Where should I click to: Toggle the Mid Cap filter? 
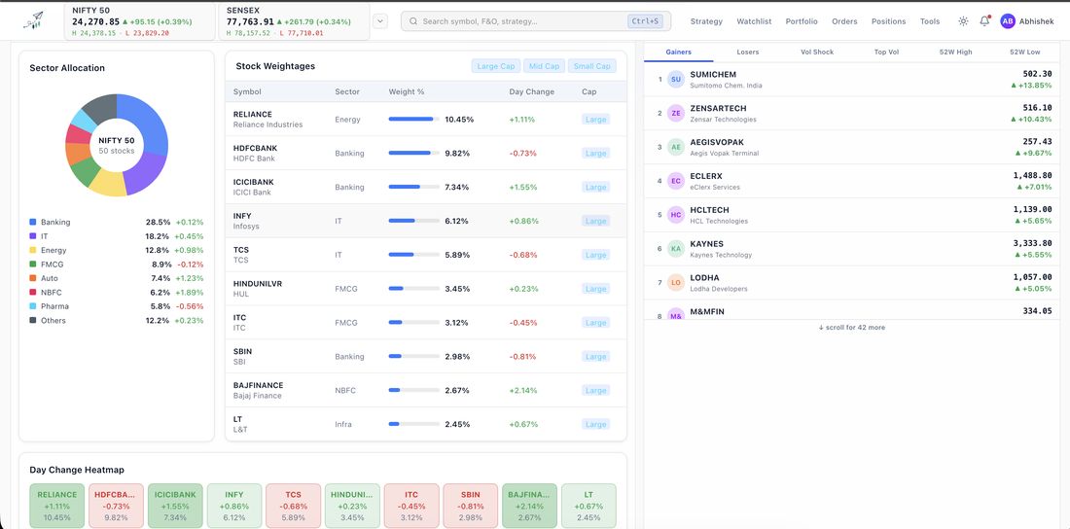(544, 66)
